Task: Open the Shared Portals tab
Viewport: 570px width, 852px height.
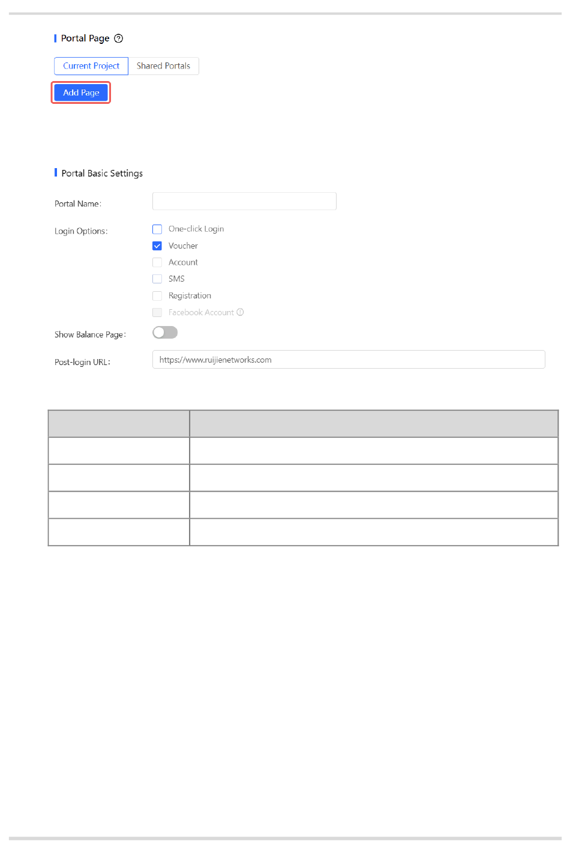Action: 163,66
